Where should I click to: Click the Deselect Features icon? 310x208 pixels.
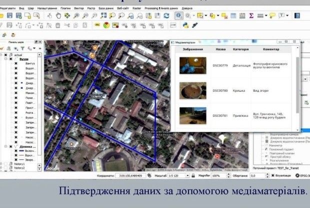224,16
